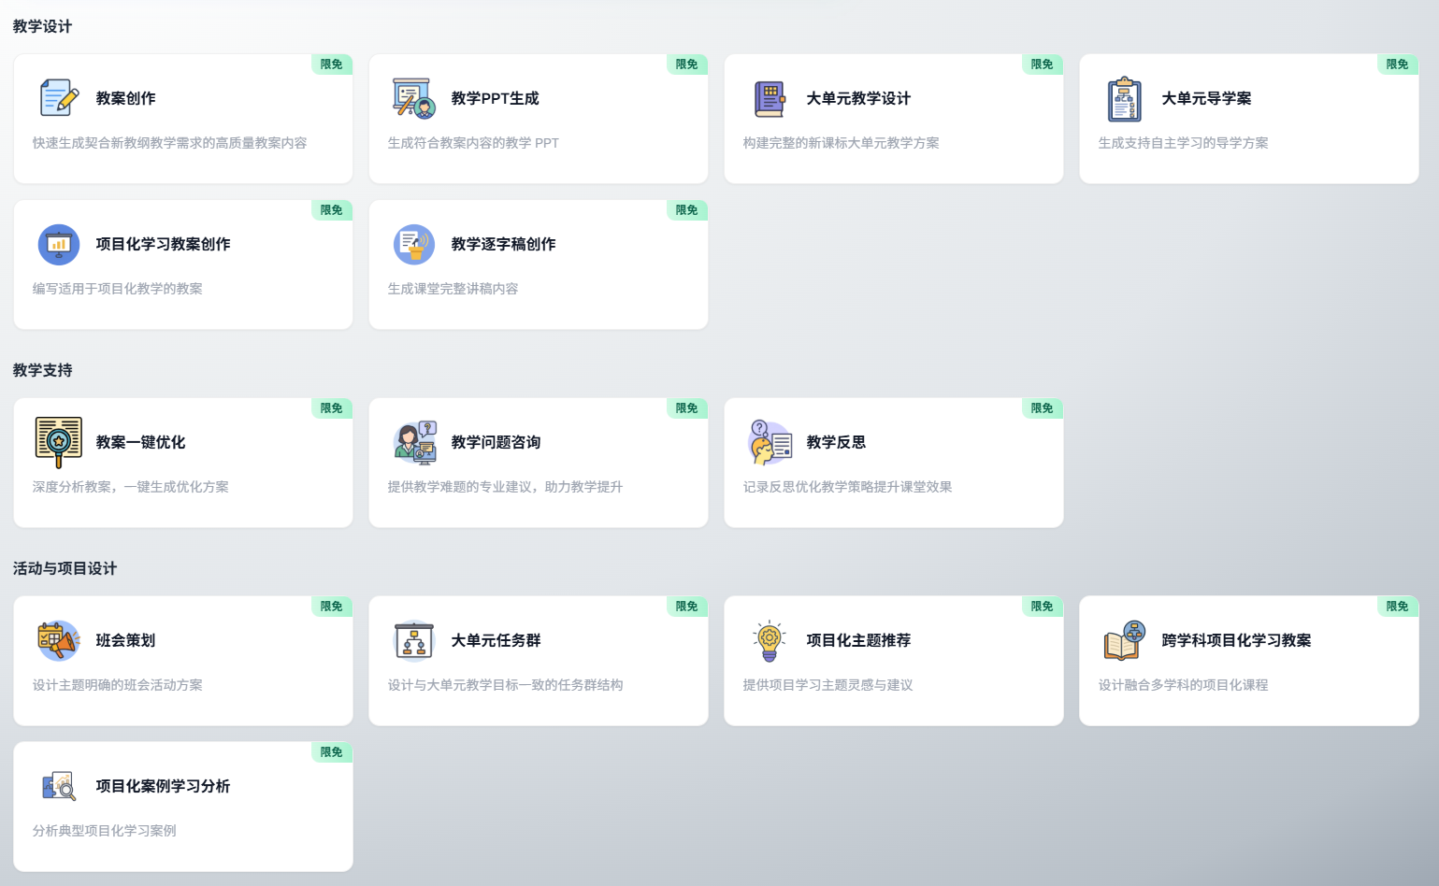The width and height of the screenshot is (1439, 886).
Task: Select the 项目化主题推荐 lightbulb icon
Action: (770, 640)
